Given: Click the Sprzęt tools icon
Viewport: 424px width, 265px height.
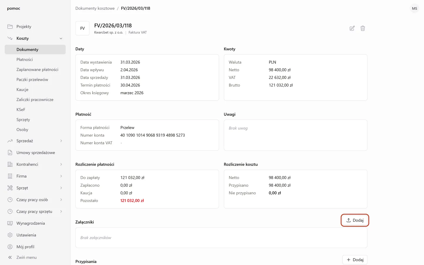Looking at the screenshot, I should 10,188.
